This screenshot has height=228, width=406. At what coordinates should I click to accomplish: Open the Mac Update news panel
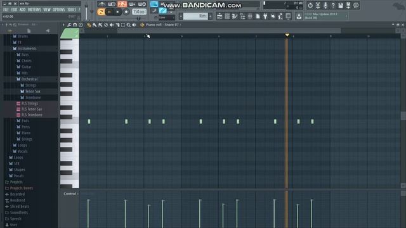[325, 16]
